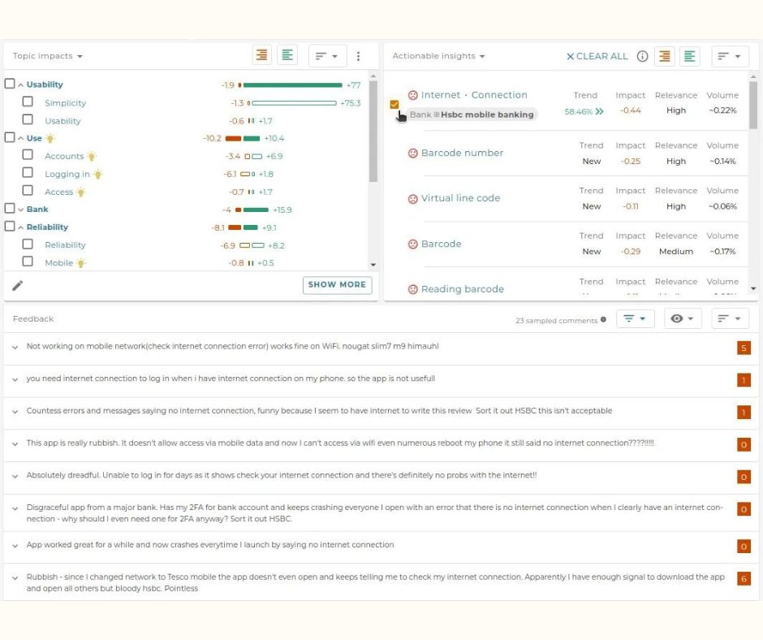
Task: Click the info icon beside Clear All
Action: coord(642,56)
